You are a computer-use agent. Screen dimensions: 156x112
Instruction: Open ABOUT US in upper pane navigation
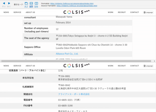[30, 12]
